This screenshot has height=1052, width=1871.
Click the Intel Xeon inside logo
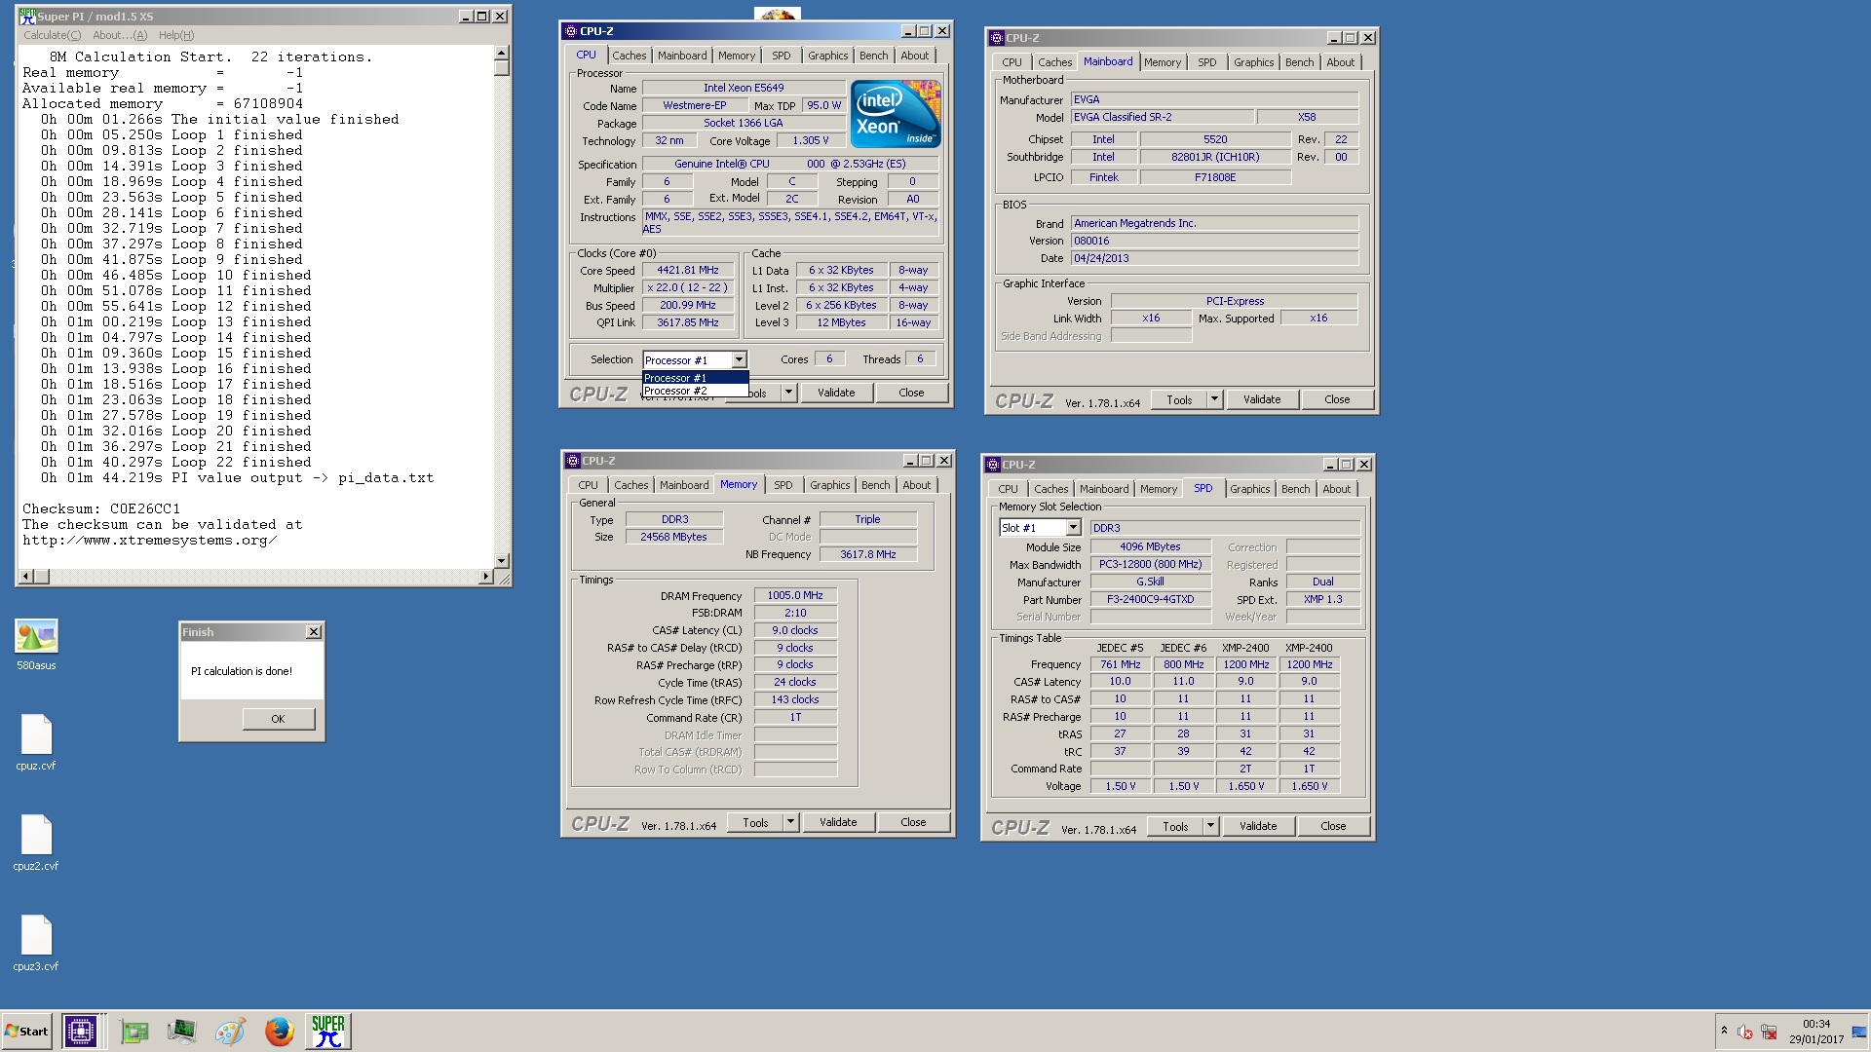coord(896,113)
